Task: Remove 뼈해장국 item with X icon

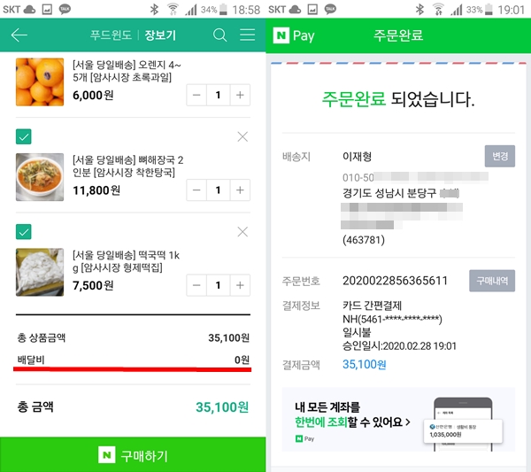Action: 242,136
